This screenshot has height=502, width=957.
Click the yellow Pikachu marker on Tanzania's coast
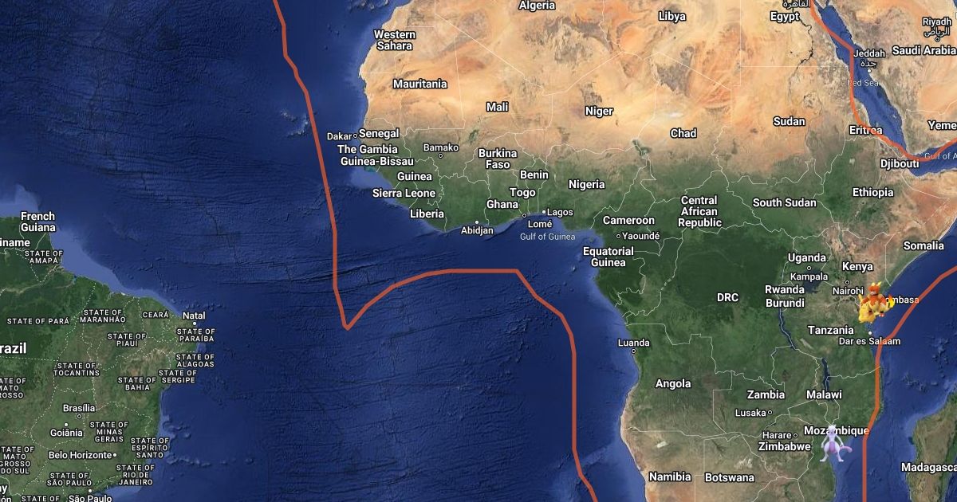pos(867,313)
